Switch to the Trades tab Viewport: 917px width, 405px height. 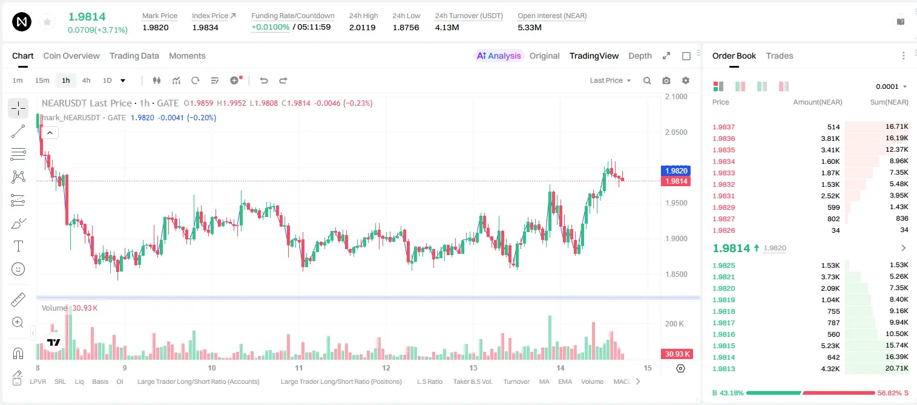coord(779,56)
